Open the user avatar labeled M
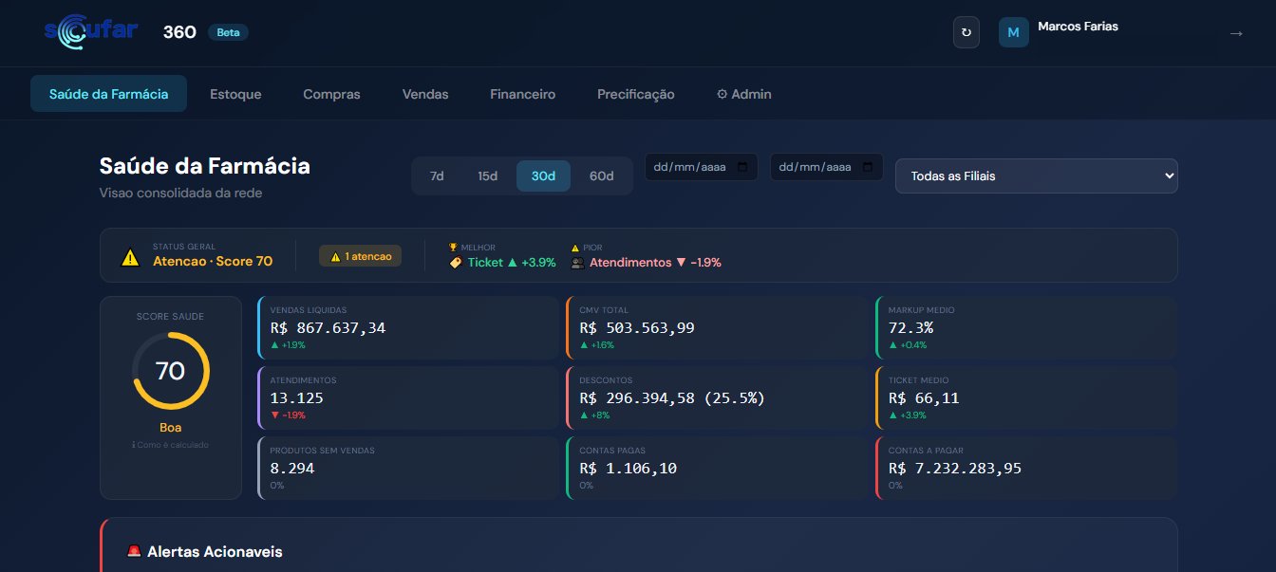Viewport: 1276px width, 572px height. pos(1014,32)
